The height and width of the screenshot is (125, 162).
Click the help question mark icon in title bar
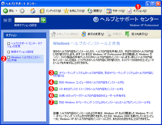pos(3,4)
